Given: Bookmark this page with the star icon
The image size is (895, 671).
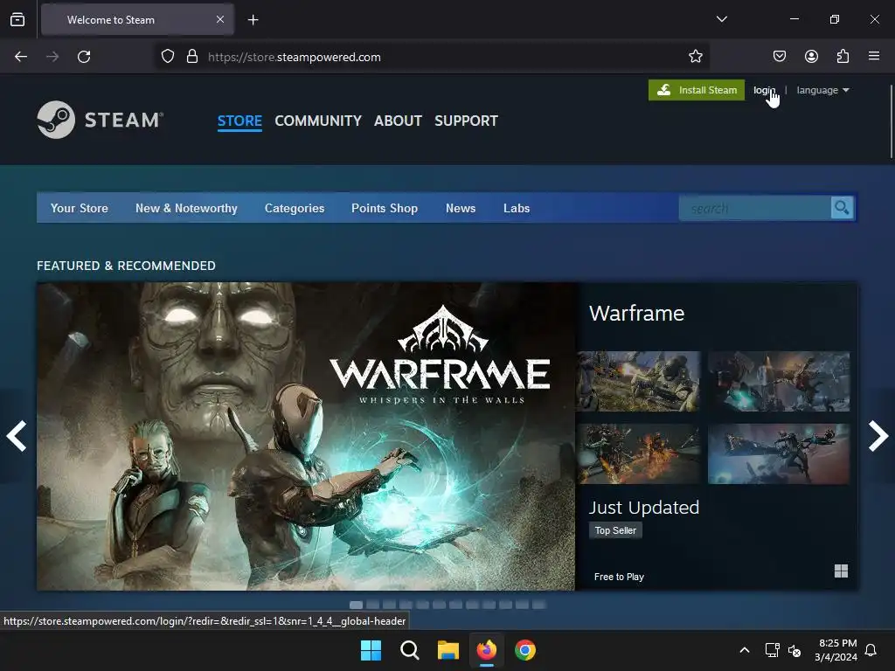Looking at the screenshot, I should click(695, 57).
